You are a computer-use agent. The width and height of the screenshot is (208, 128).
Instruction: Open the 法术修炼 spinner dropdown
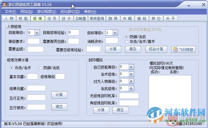(x=131, y=74)
